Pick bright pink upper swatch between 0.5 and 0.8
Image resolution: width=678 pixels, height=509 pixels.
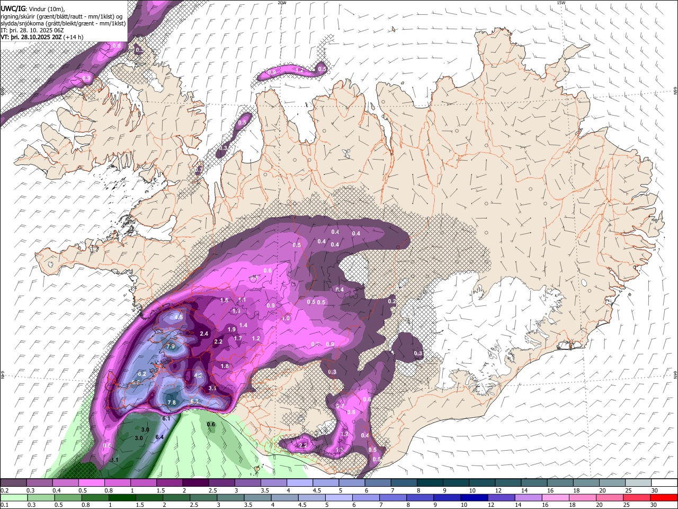coord(92,482)
